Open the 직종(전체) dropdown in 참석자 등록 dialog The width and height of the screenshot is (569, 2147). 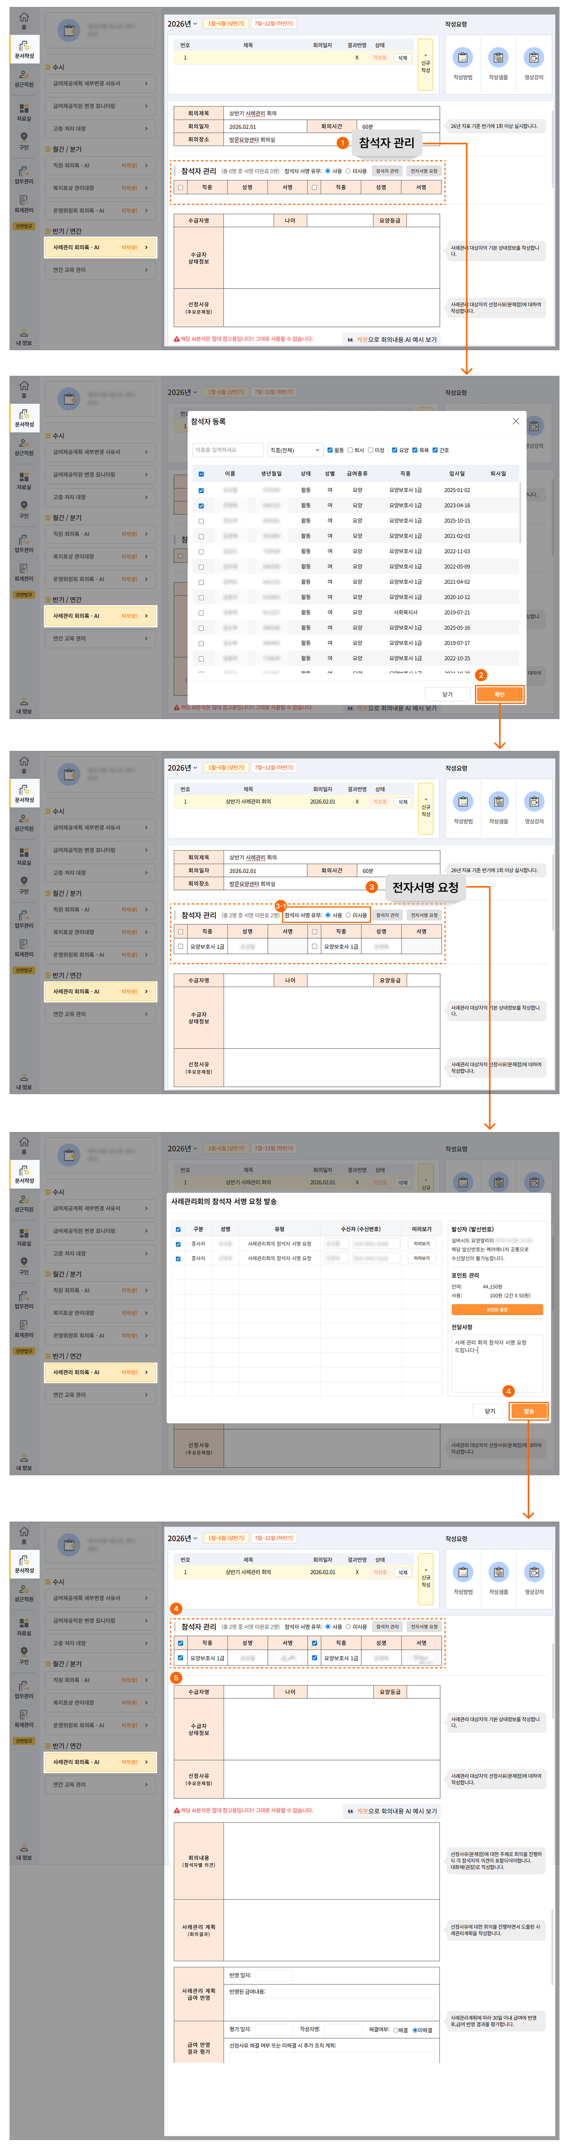tap(294, 450)
